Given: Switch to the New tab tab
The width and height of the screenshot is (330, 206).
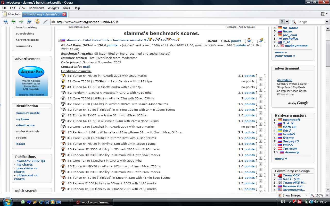Looking at the screenshot, I should point(11,14).
